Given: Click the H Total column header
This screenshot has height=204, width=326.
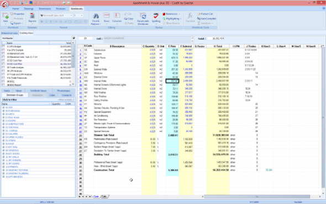Looking at the screenshot, I should pyautogui.click(x=218, y=46).
